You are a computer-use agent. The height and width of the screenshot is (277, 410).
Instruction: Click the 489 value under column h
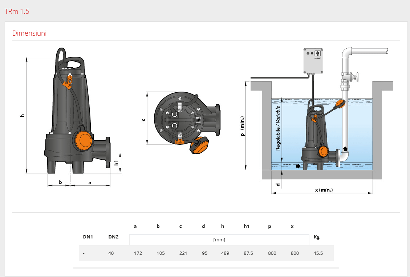[x=225, y=253]
